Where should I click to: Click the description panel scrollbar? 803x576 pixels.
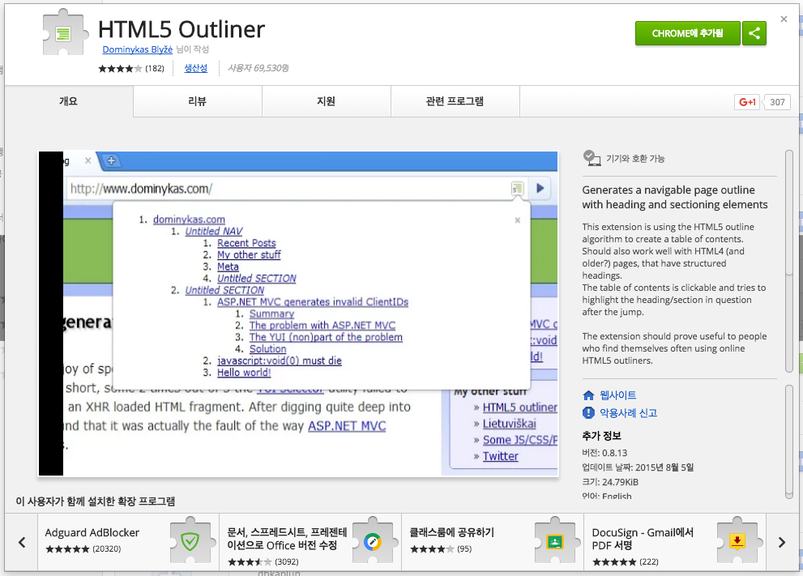point(788,261)
